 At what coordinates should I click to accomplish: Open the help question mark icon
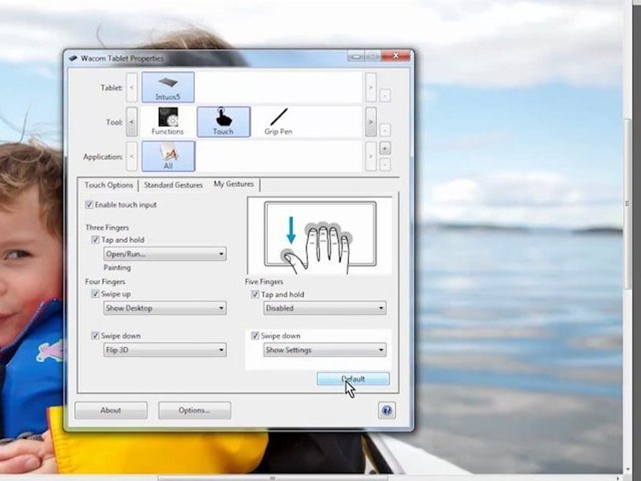click(x=387, y=410)
